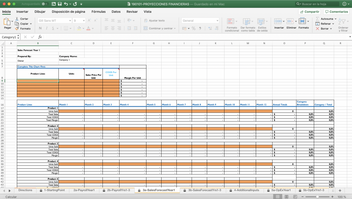This screenshot has width=352, height=199.
Task: Expand the formula bar chevron
Action: [350, 37]
